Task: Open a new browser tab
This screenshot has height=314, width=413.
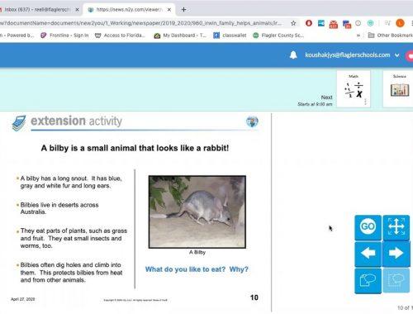Action: 183,10
